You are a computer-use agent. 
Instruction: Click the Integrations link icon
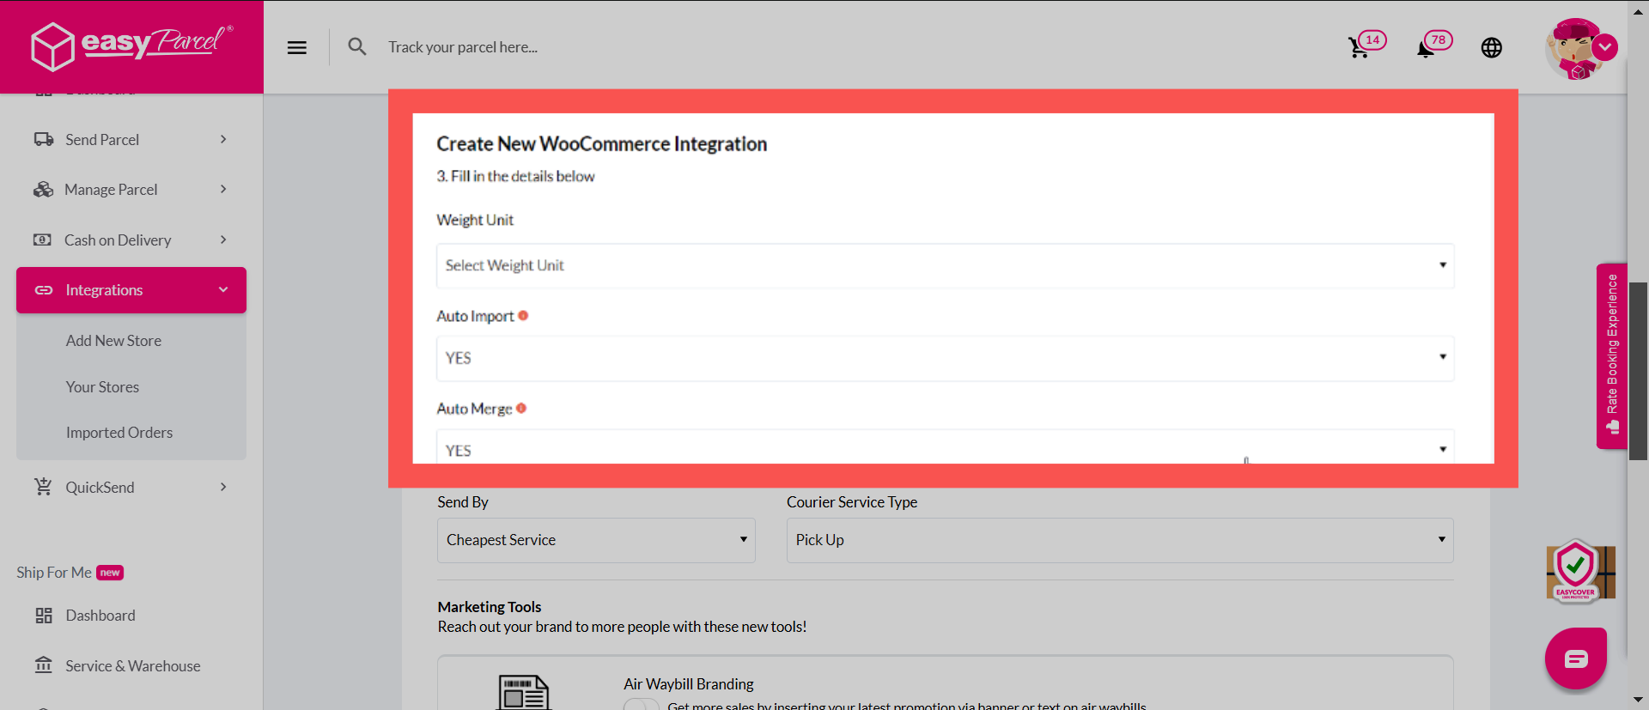44,290
